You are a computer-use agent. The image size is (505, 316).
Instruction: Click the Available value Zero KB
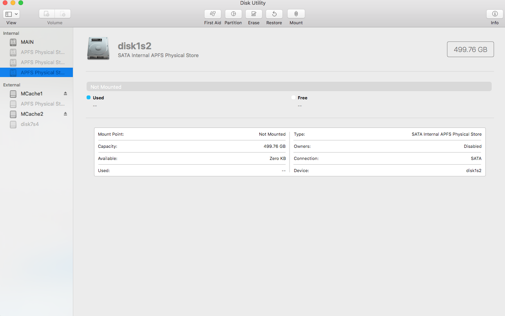[x=278, y=158]
